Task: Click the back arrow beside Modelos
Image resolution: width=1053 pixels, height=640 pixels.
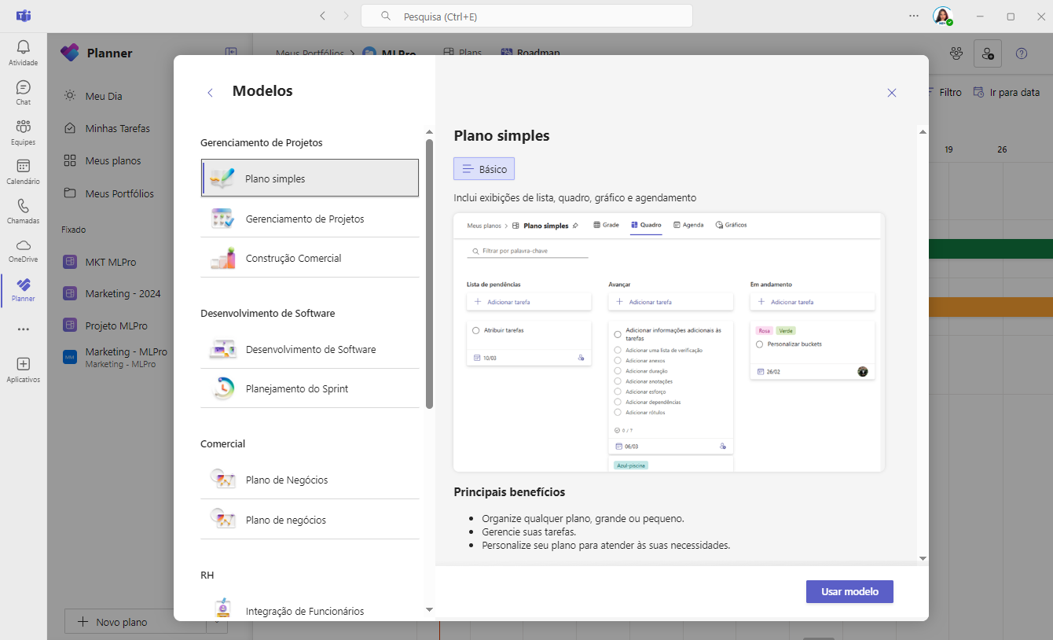Action: pos(210,93)
